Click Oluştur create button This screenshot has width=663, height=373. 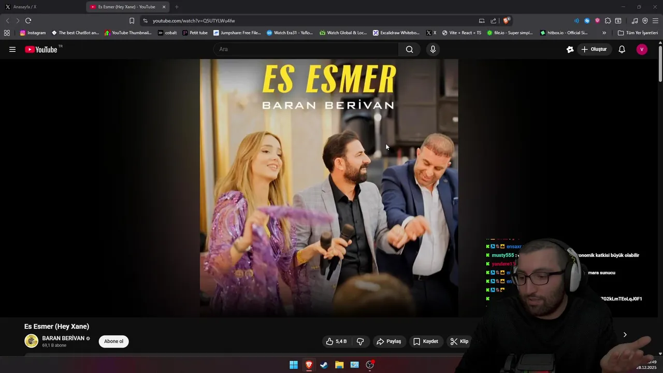(594, 49)
